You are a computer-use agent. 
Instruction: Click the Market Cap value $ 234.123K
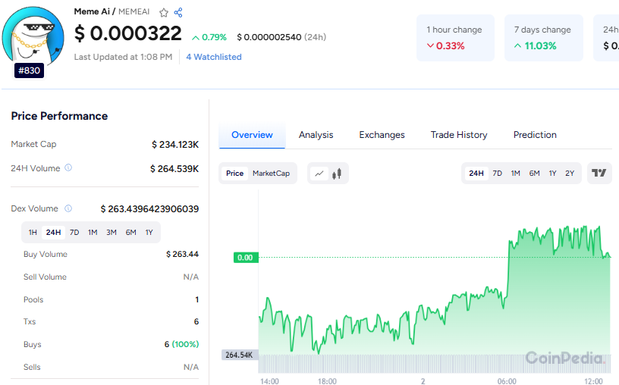click(175, 144)
